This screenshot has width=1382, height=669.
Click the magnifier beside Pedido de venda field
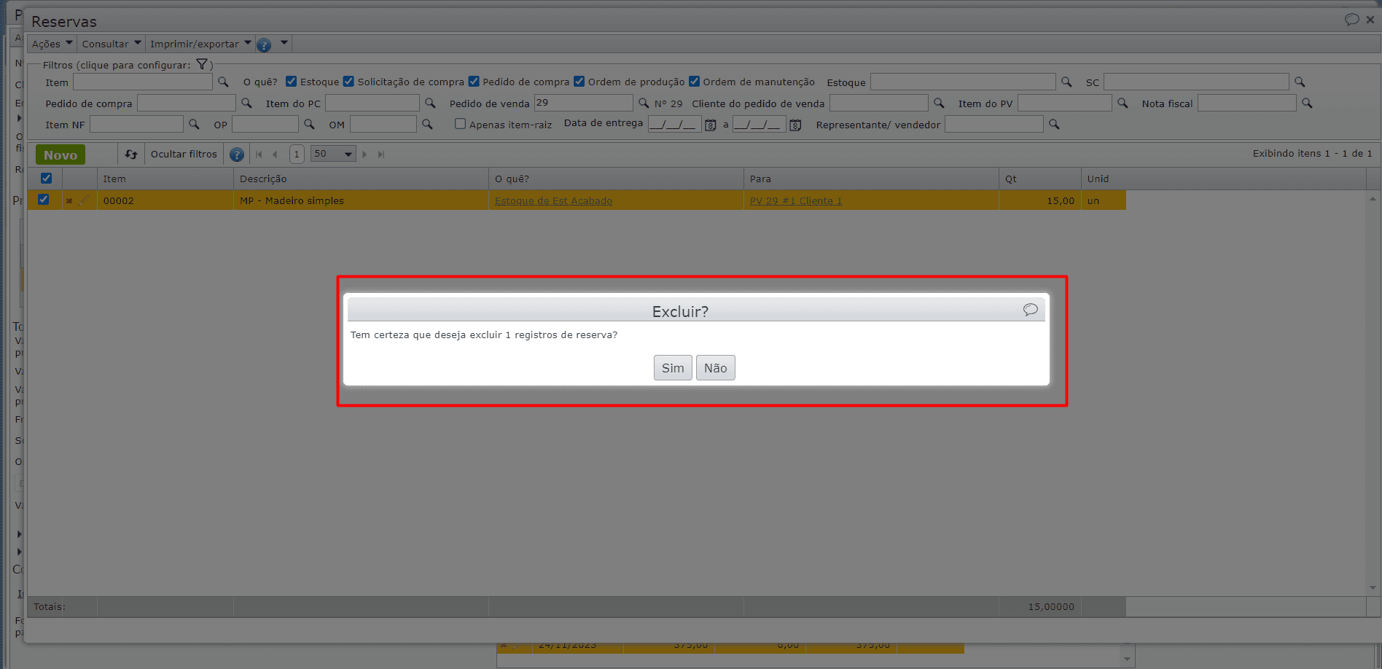pos(644,103)
